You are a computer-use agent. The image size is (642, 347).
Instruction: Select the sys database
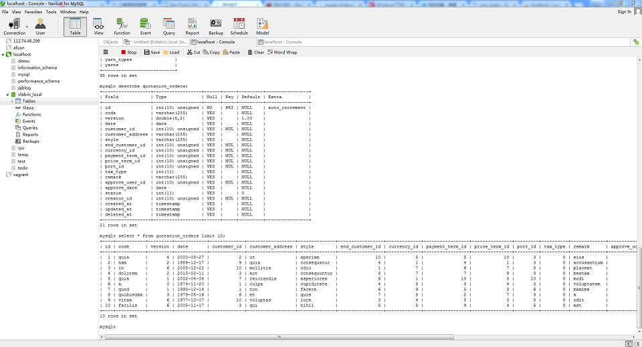(21, 148)
